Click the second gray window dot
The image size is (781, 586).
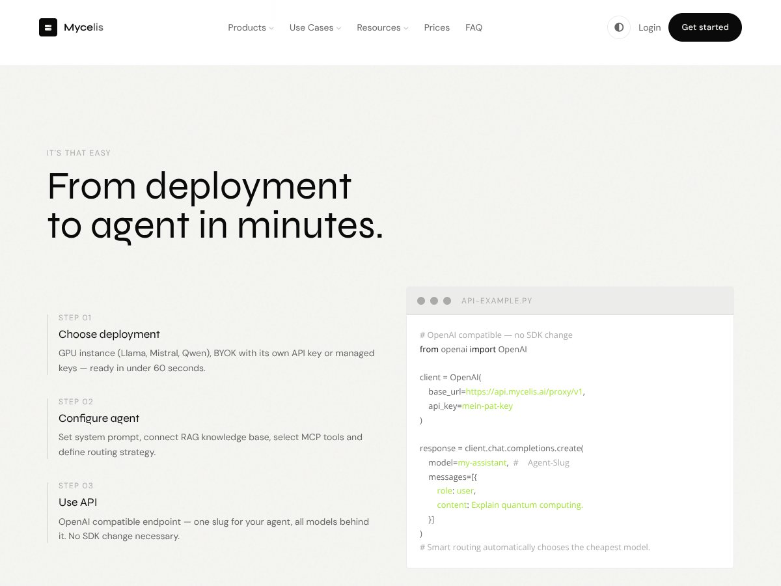434,301
